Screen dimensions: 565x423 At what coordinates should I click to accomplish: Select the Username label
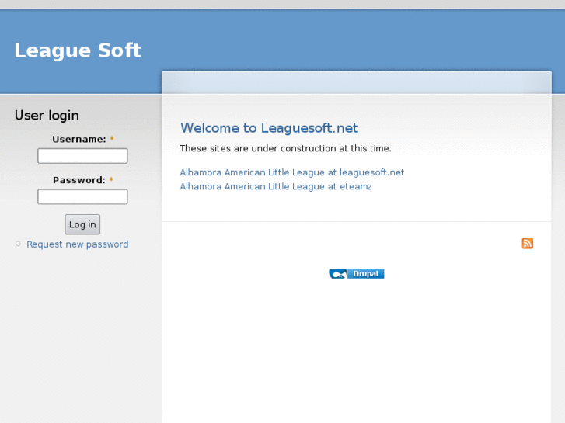(79, 140)
